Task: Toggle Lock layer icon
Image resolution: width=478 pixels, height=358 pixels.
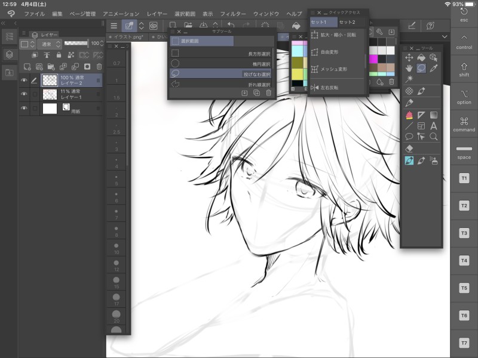Action: tap(59, 55)
